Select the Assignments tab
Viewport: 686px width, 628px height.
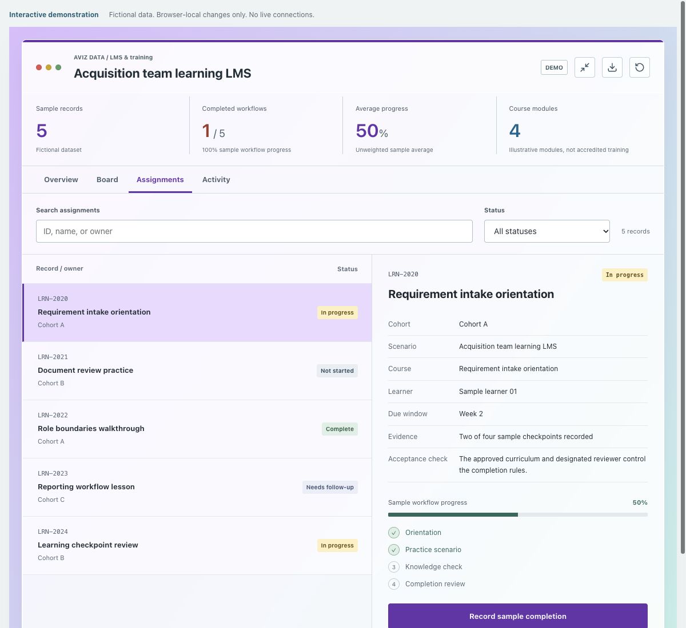point(160,179)
